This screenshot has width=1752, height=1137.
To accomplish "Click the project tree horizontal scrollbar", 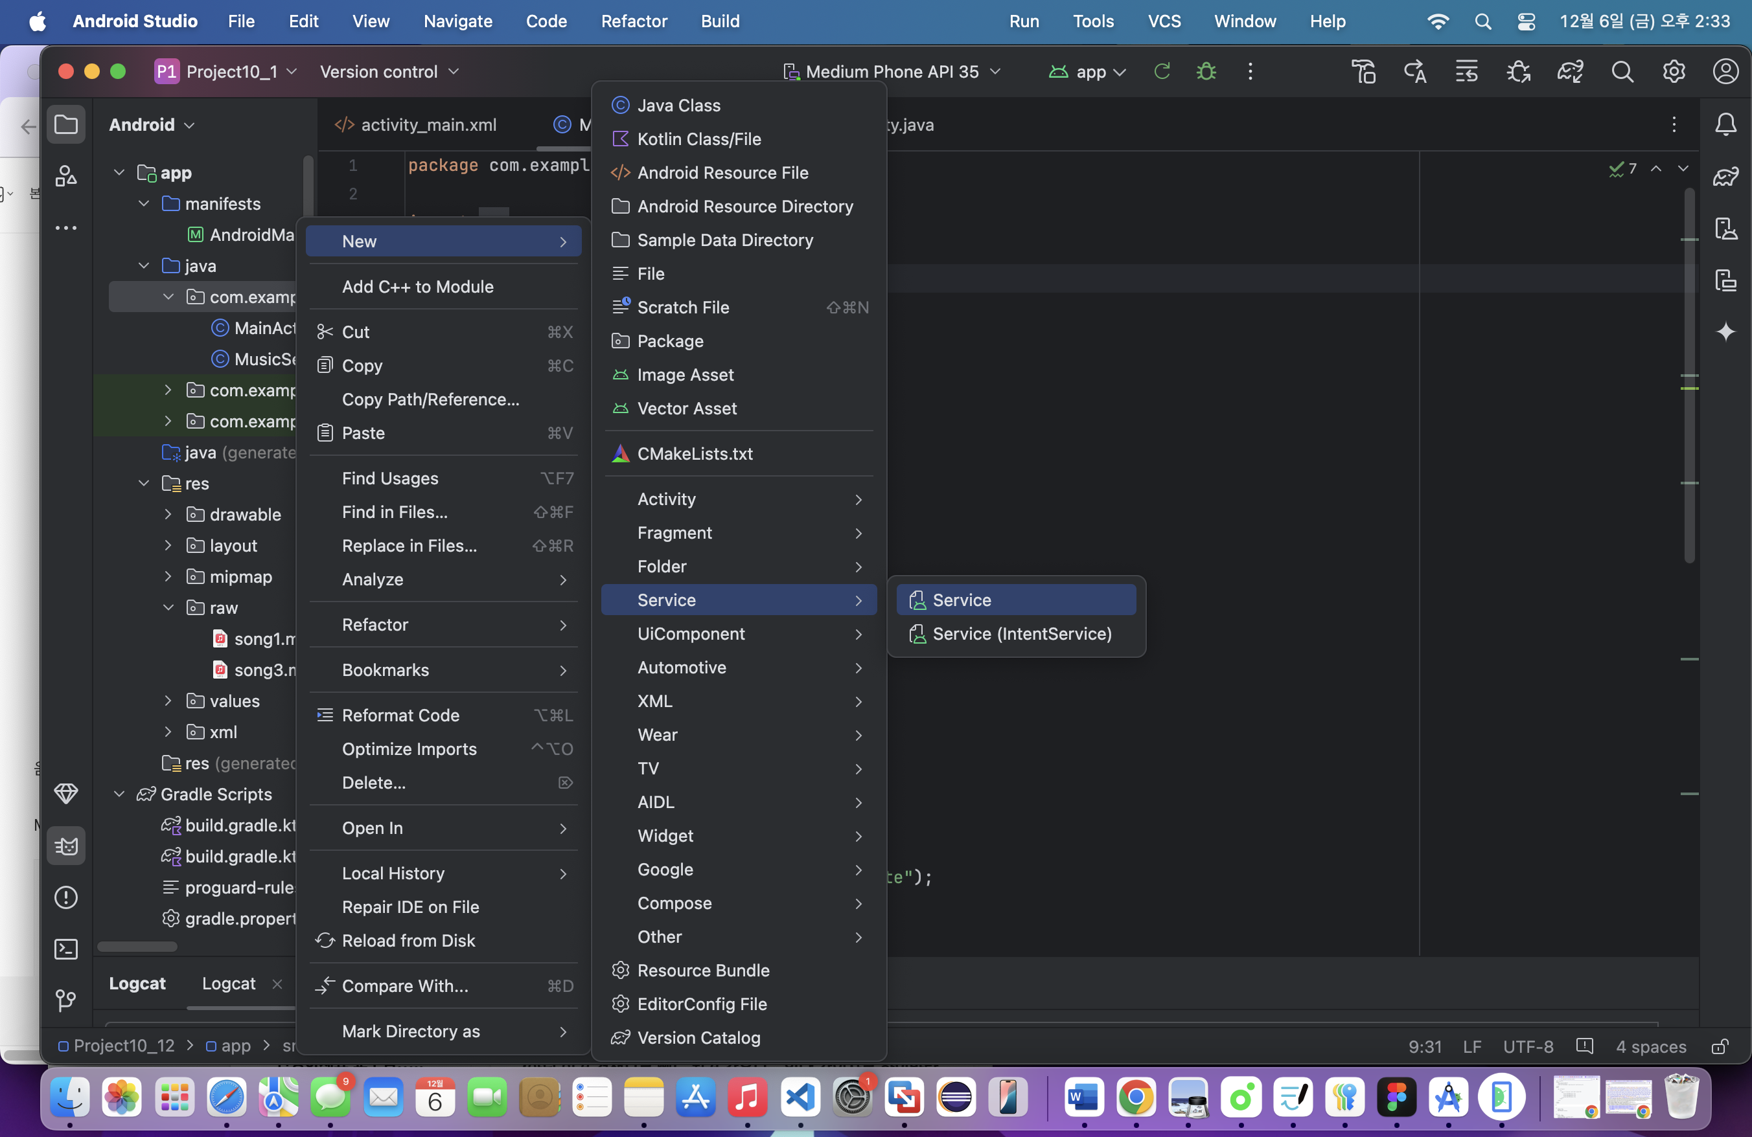I will click(x=137, y=947).
